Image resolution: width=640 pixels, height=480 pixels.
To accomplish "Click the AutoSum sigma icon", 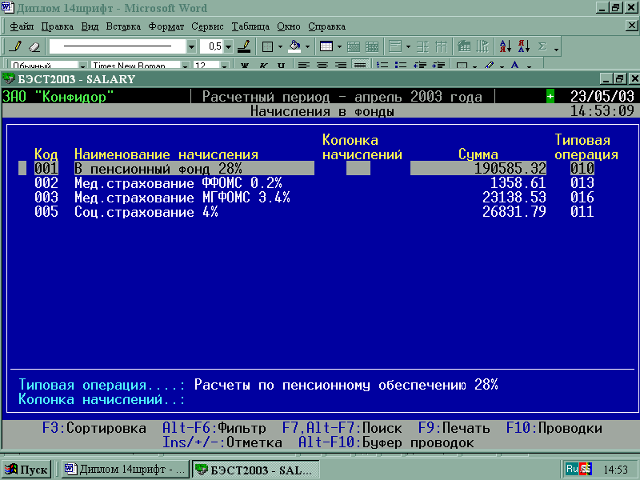I will pyautogui.click(x=542, y=46).
